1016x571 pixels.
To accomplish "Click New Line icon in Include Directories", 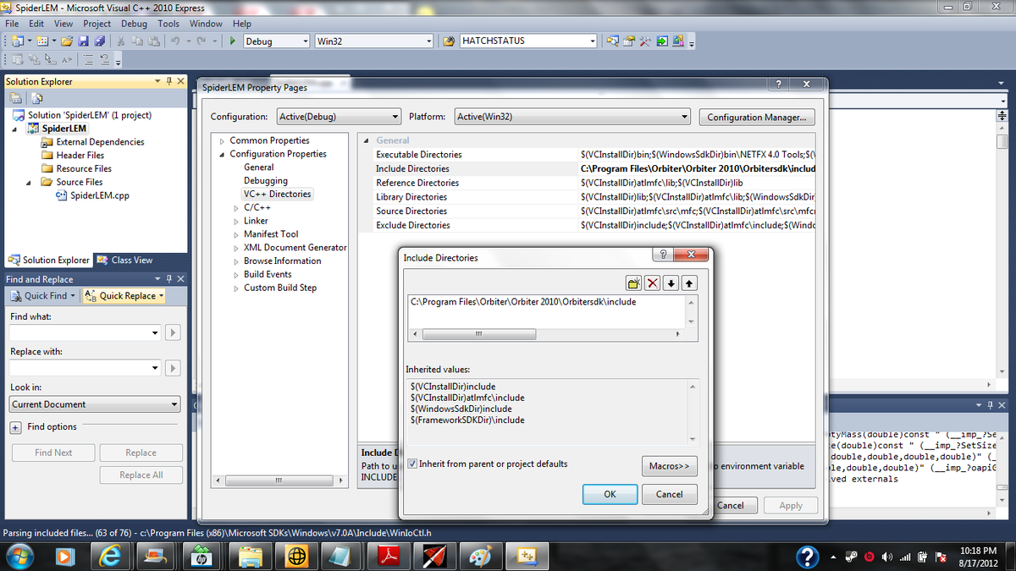I will (x=634, y=283).
